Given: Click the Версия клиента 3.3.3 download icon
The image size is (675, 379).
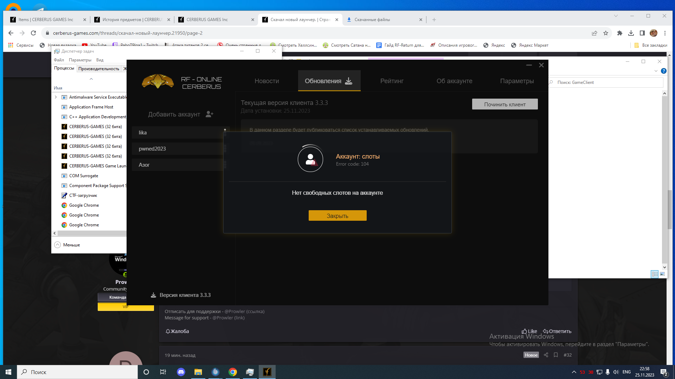Looking at the screenshot, I should [x=153, y=295].
